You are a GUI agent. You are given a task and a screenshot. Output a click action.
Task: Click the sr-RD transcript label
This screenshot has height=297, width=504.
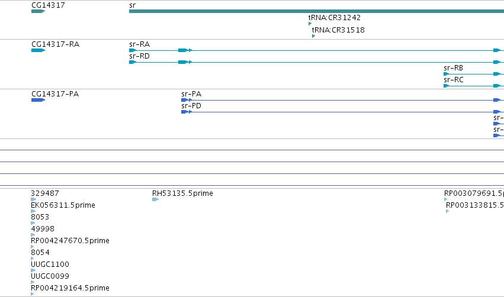(x=140, y=56)
